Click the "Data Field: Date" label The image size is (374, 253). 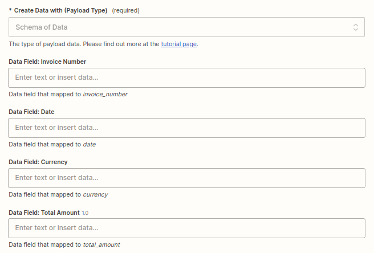click(31, 112)
